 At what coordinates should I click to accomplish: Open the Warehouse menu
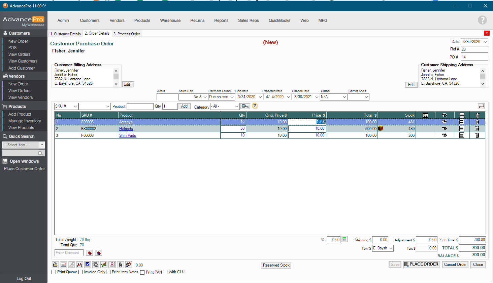pos(170,21)
